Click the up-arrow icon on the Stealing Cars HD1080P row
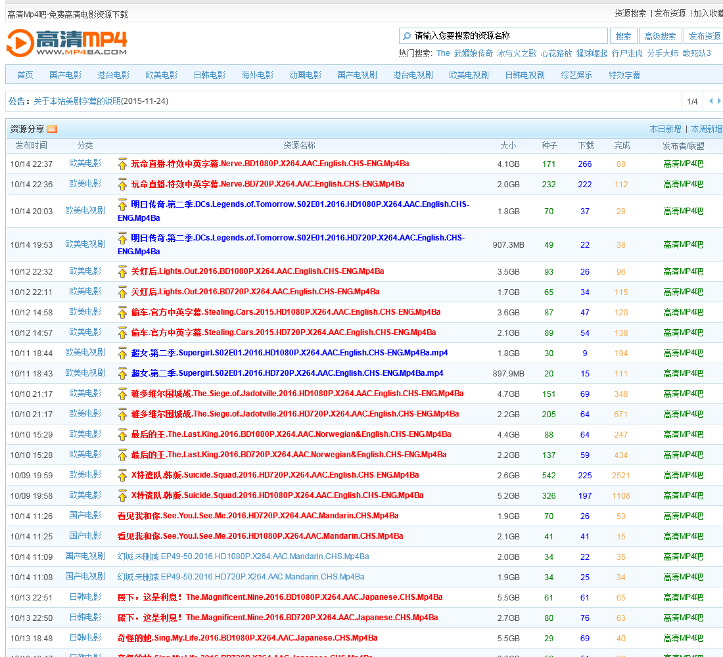The width and height of the screenshot is (723, 657). (x=122, y=312)
